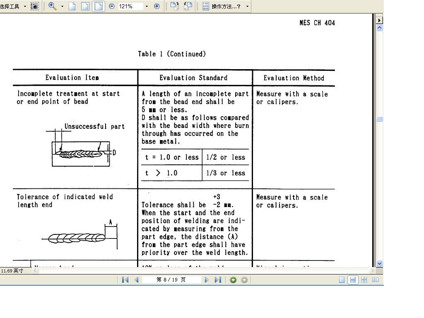
Task: Click the 't = 1.0 or less' cell
Action: pos(172,157)
